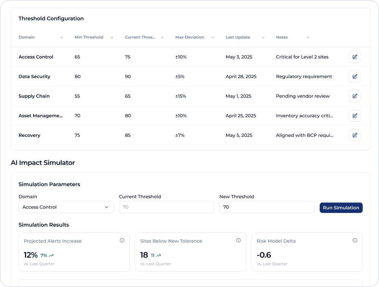The image size is (379, 287).
Task: View info for Projected Alerts Increase
Action: (x=122, y=240)
